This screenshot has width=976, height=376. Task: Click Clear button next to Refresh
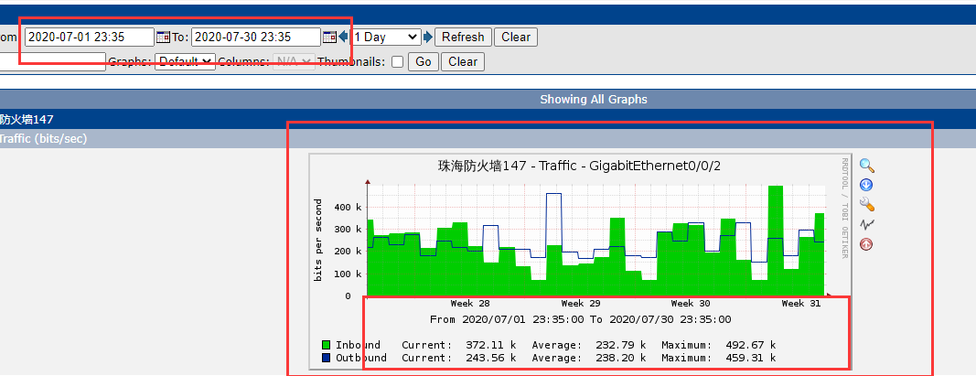tap(516, 38)
